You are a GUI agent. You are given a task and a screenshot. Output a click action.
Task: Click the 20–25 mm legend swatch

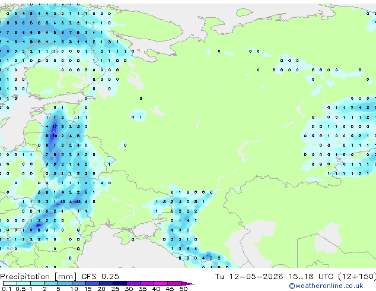coord(106,283)
